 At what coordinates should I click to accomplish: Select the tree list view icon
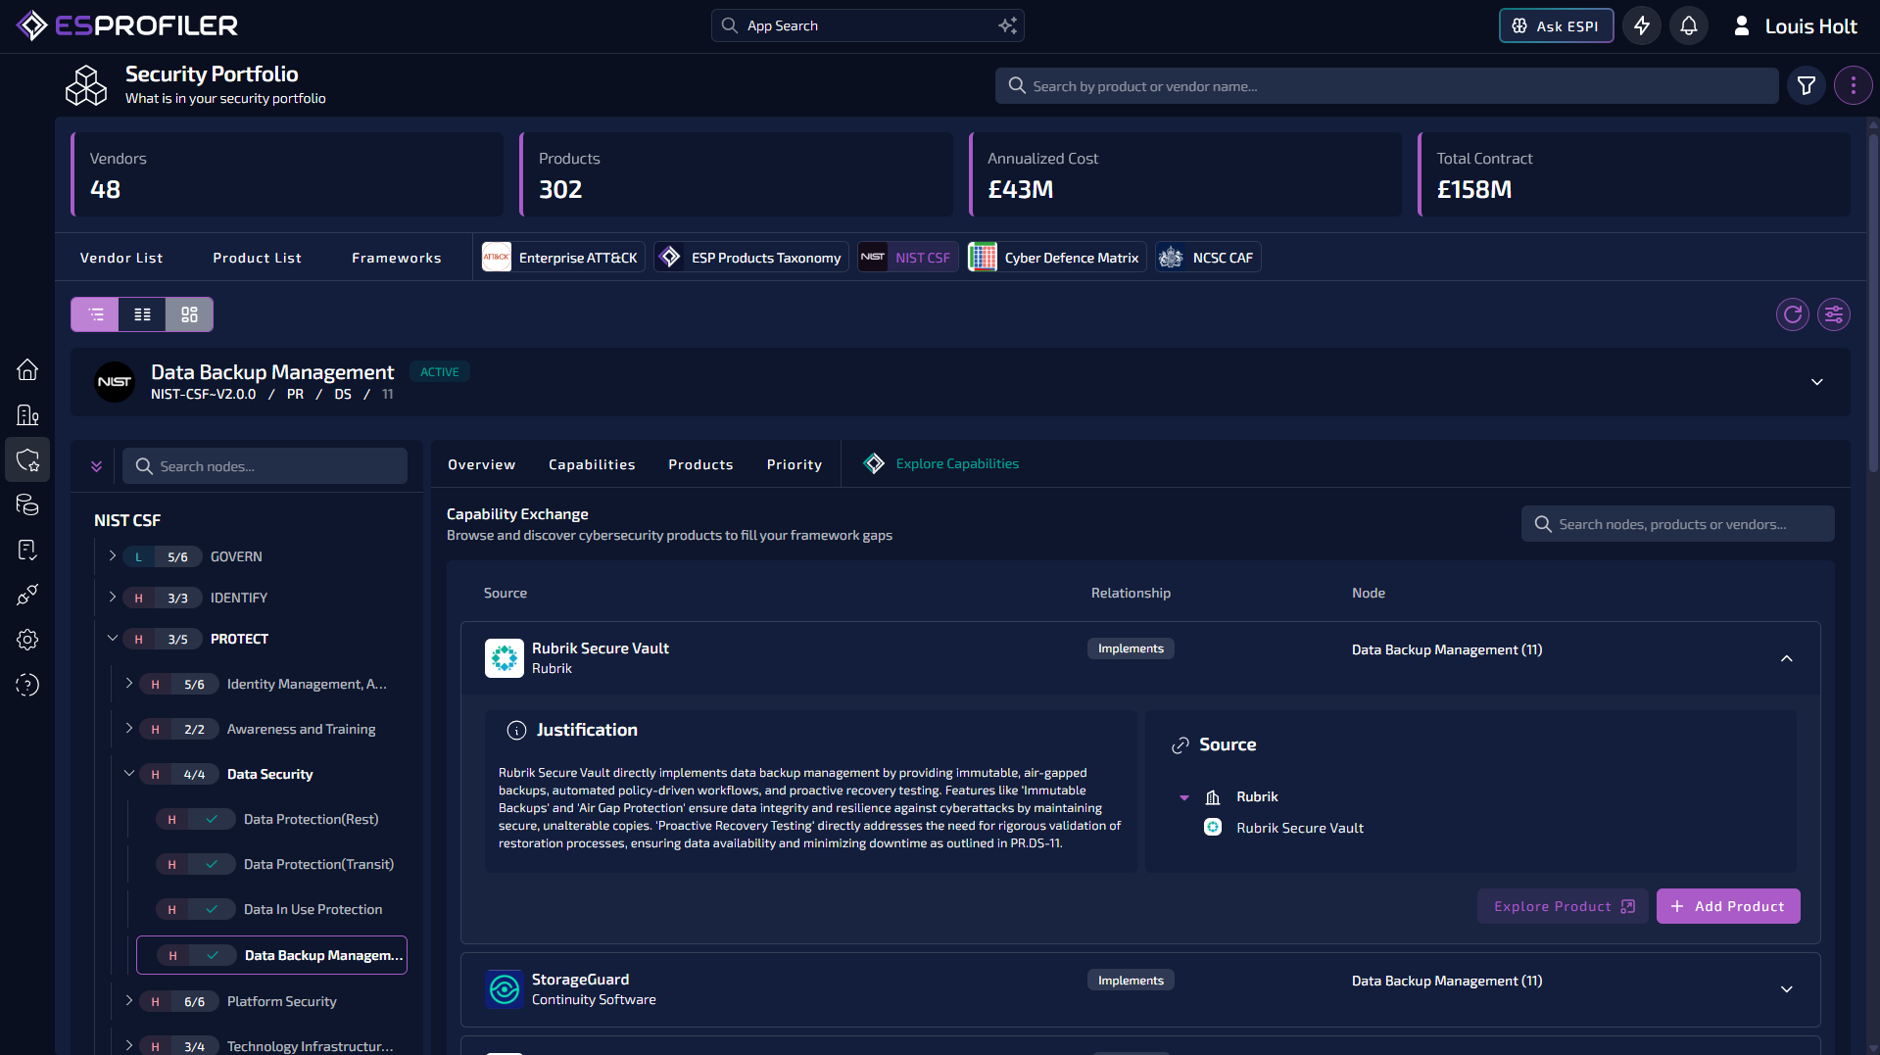(95, 314)
